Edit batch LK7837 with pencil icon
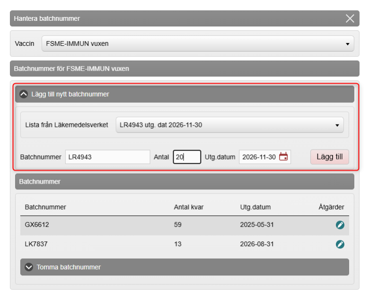 340,244
